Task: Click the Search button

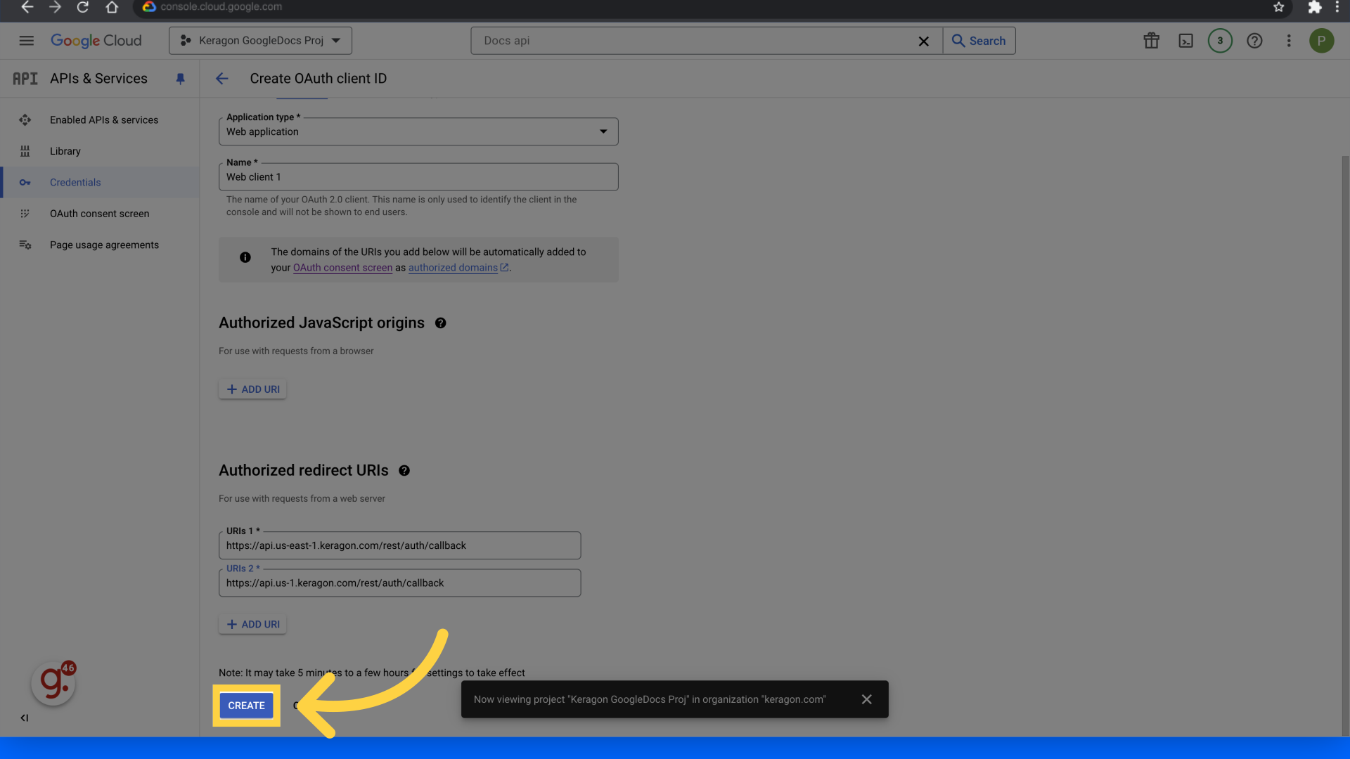Action: pyautogui.click(x=979, y=41)
